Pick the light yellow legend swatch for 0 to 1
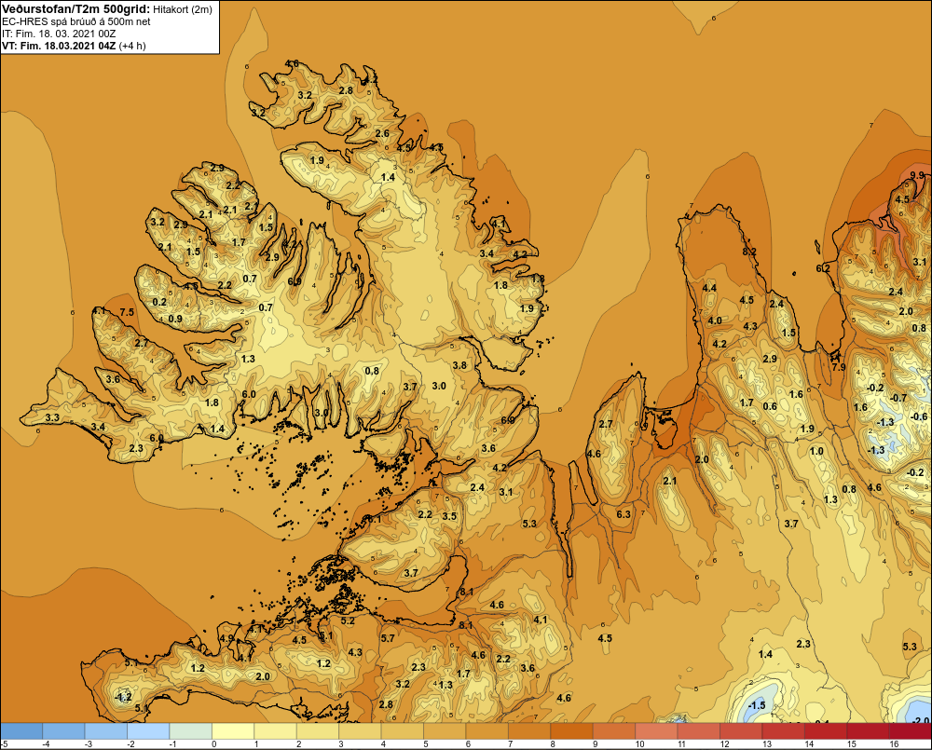 [x=233, y=730]
